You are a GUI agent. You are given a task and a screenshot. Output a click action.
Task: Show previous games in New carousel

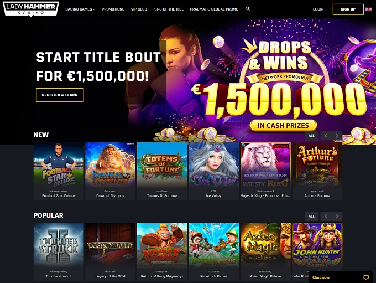(326, 136)
